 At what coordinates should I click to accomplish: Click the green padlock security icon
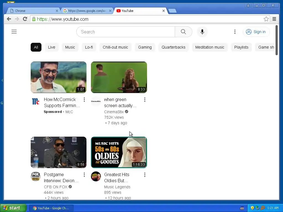click(x=34, y=19)
